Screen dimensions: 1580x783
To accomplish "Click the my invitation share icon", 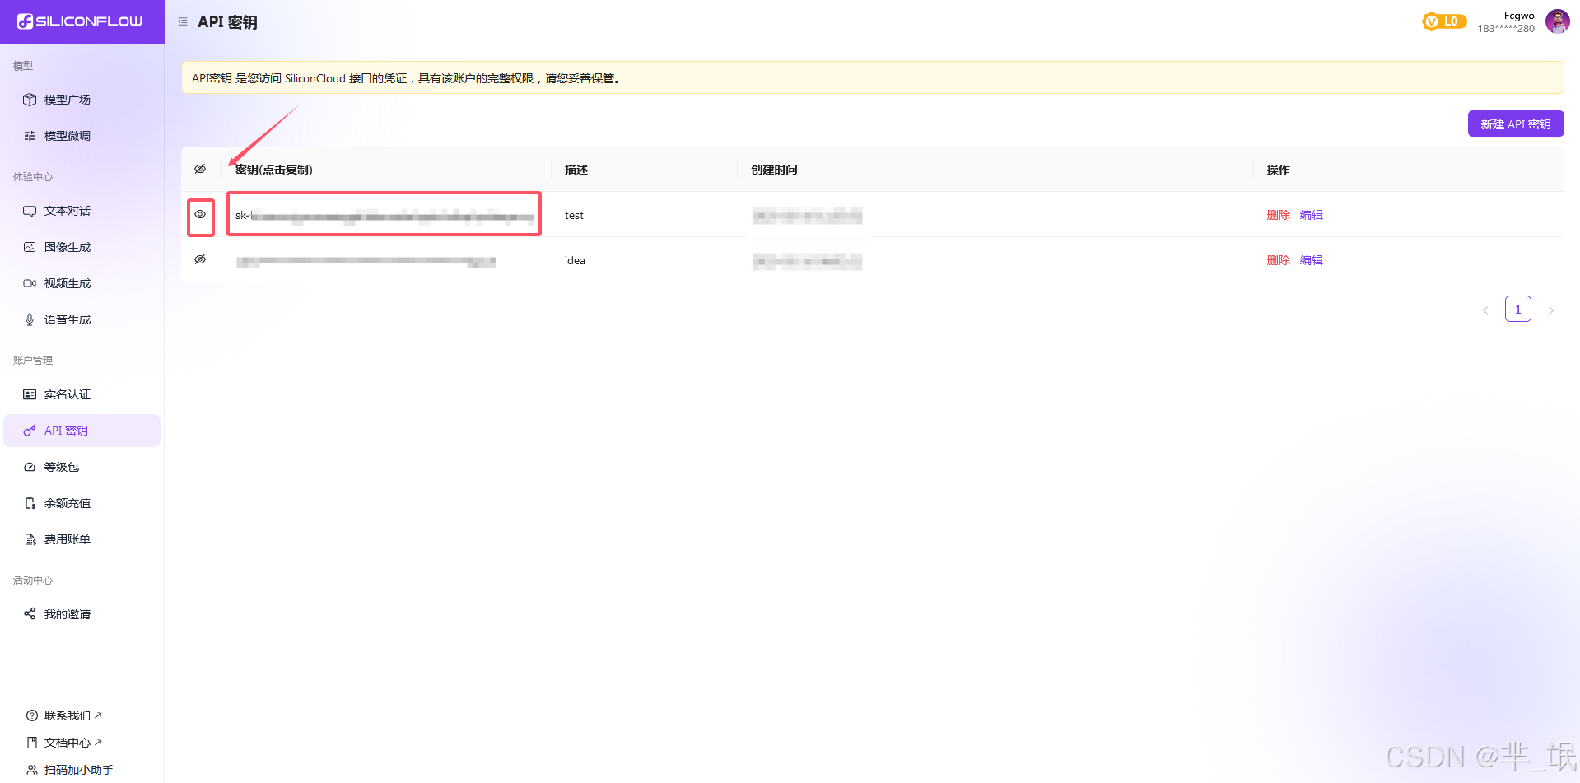I will click(x=30, y=613).
